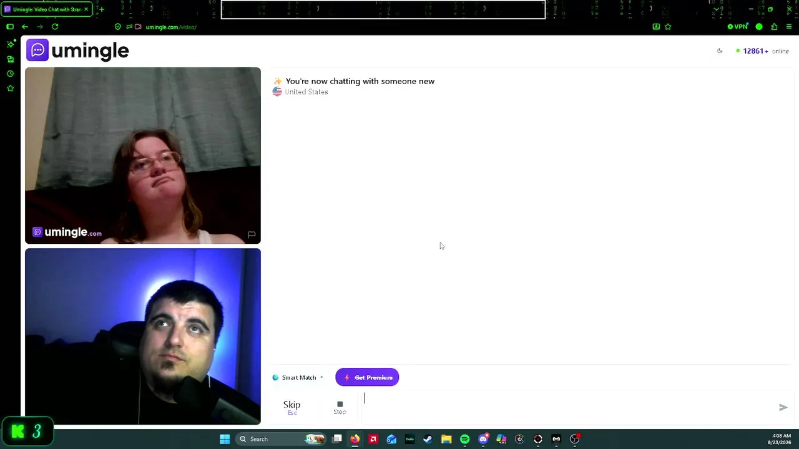The width and height of the screenshot is (799, 449).
Task: Open Hulu from the taskbar
Action: [x=409, y=439]
